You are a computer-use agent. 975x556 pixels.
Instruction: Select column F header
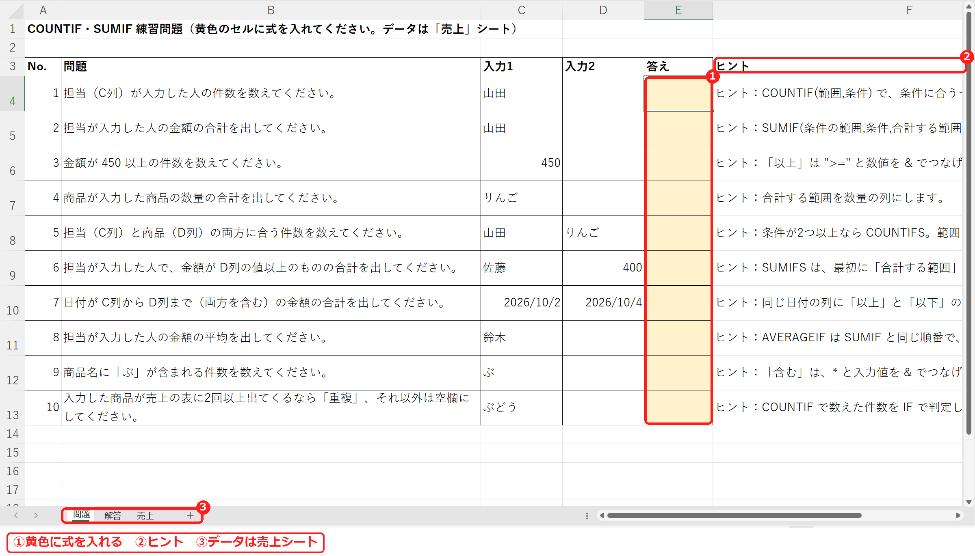point(909,11)
